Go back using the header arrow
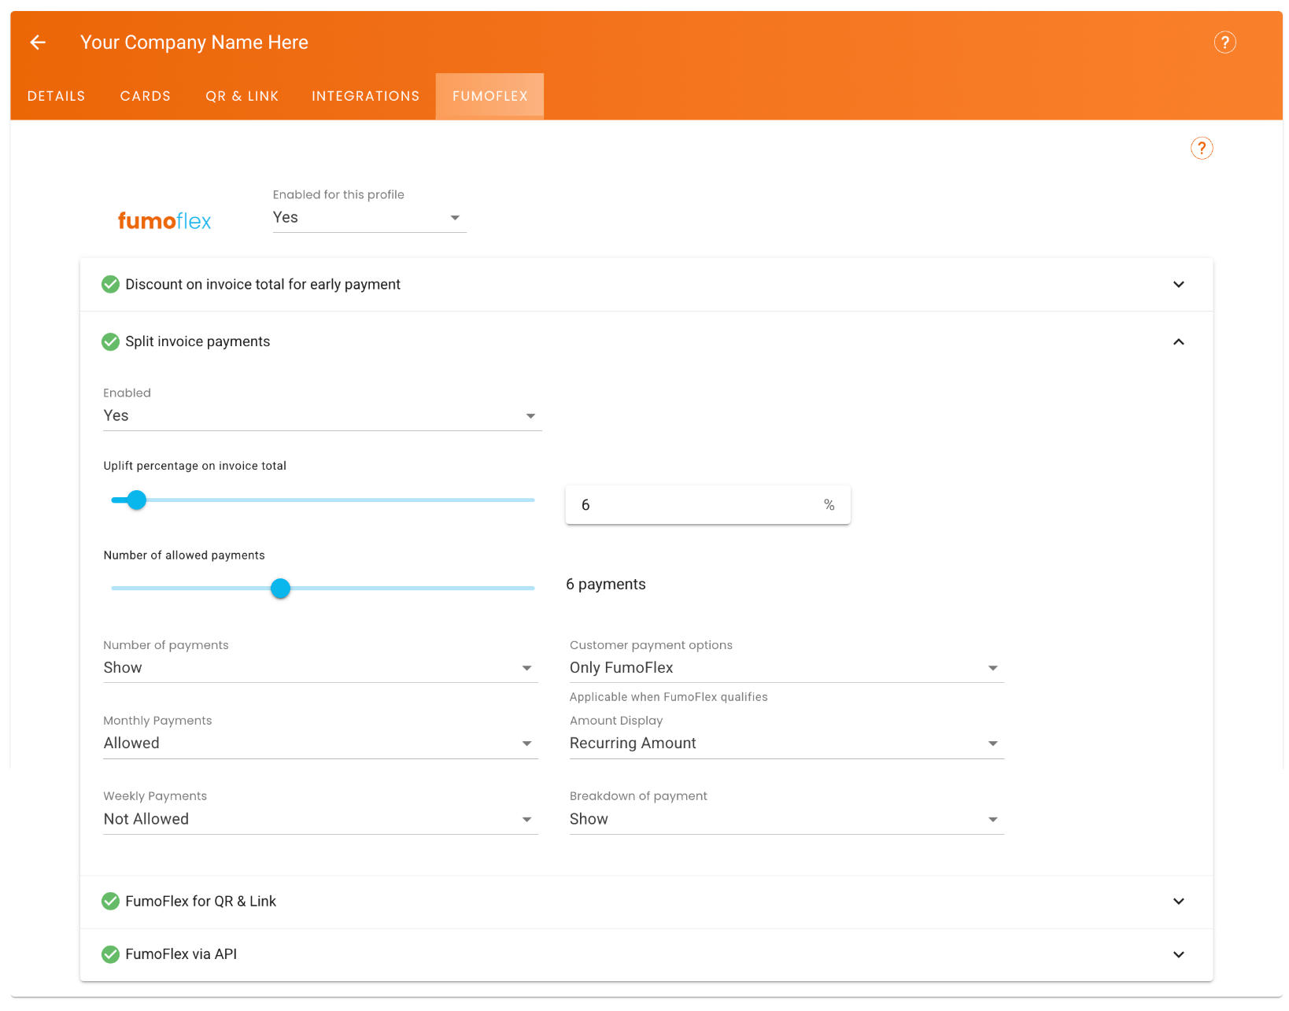1289x1011 pixels. [38, 42]
